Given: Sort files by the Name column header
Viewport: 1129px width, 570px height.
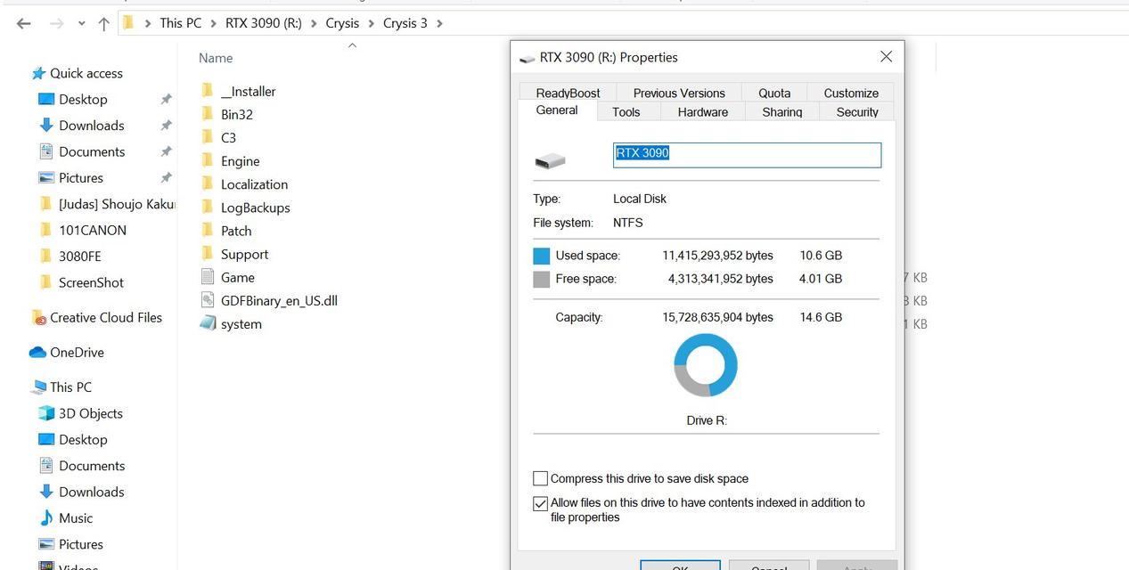Looking at the screenshot, I should pos(216,58).
